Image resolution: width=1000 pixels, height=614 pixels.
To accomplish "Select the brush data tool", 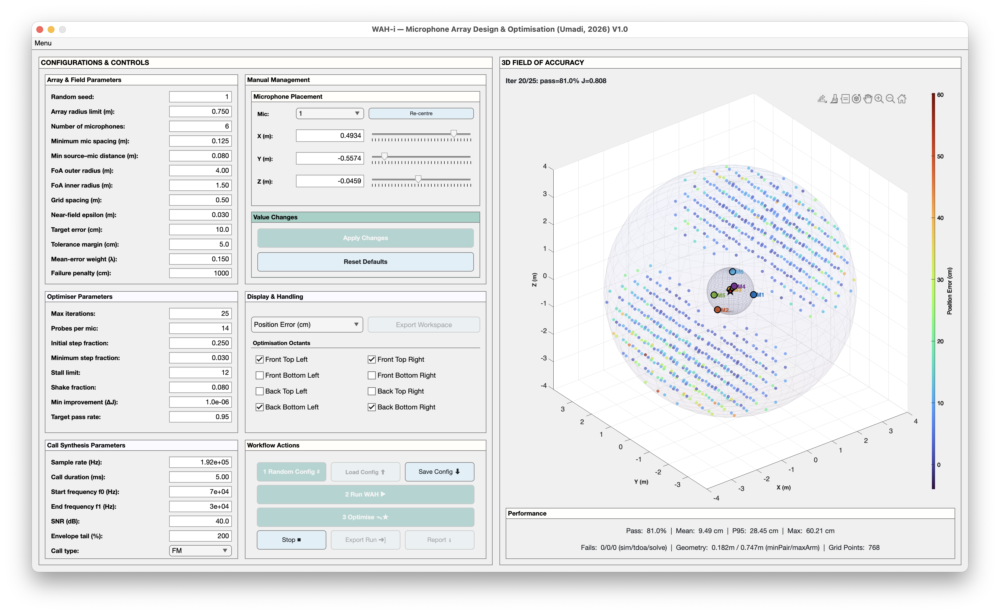I will [x=834, y=99].
